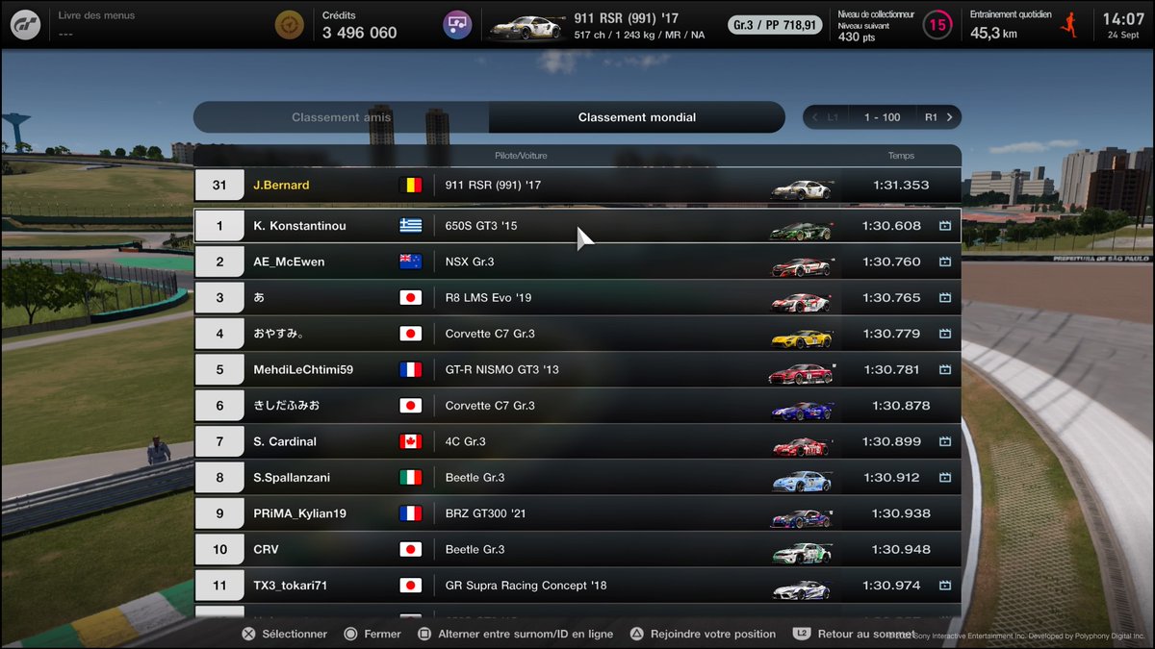Select the 911 RSR car thumbnail in header
The width and height of the screenshot is (1155, 649).
[x=526, y=26]
